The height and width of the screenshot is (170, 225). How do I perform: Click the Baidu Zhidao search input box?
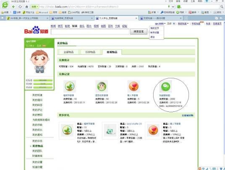(90, 32)
